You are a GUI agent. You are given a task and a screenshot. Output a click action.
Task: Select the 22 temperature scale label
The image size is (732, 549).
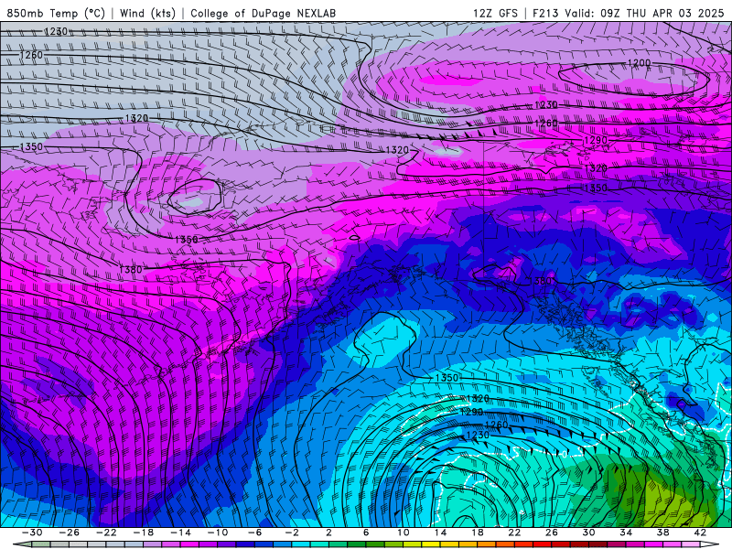(x=514, y=533)
